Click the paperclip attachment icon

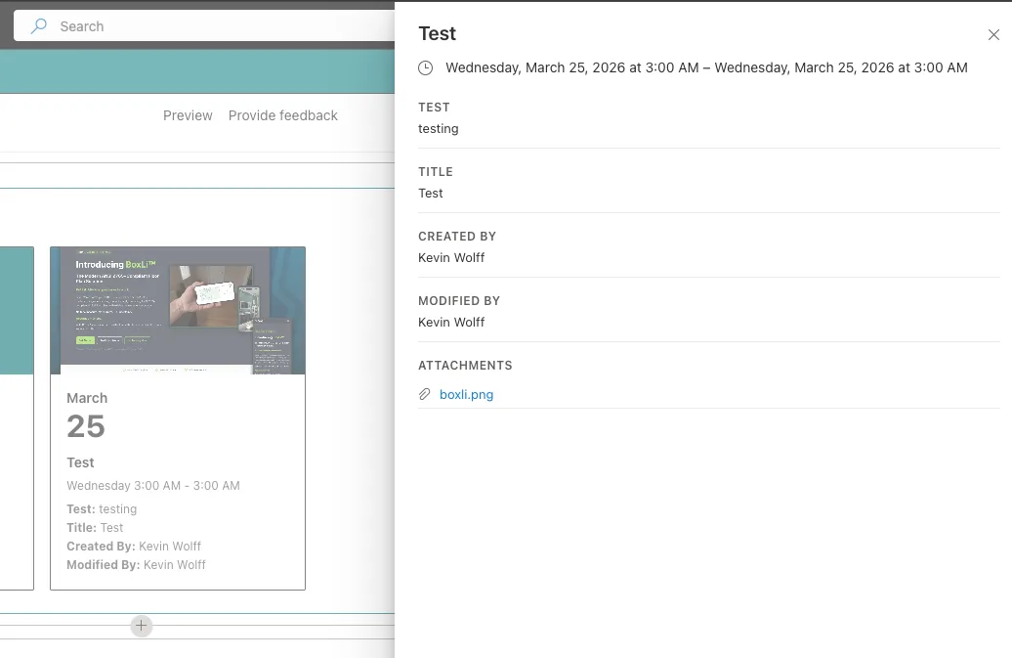(x=424, y=394)
